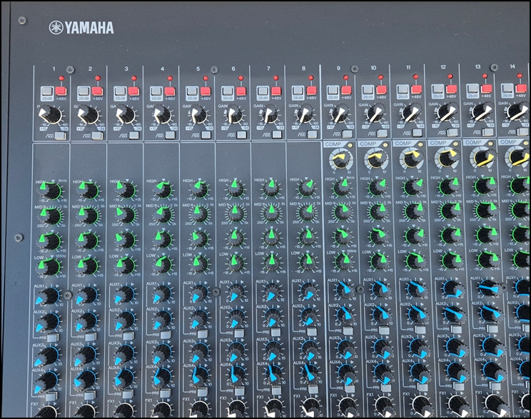Toggle the AUX1/2 PRE switch on channel 4
531x419 pixels.
tap(166, 335)
